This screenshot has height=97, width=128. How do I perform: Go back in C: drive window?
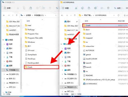(4, 15)
